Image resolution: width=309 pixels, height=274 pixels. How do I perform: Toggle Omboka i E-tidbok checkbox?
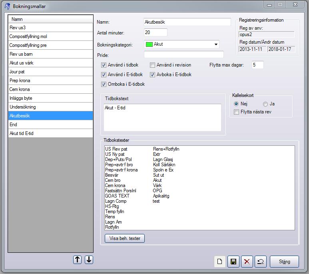(104, 85)
